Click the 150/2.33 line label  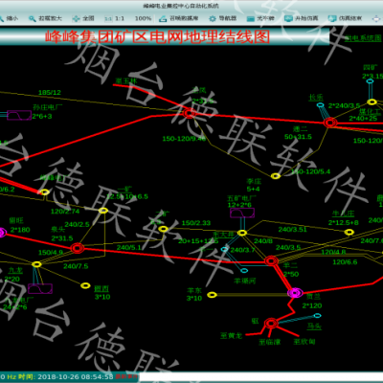[x=196, y=223]
